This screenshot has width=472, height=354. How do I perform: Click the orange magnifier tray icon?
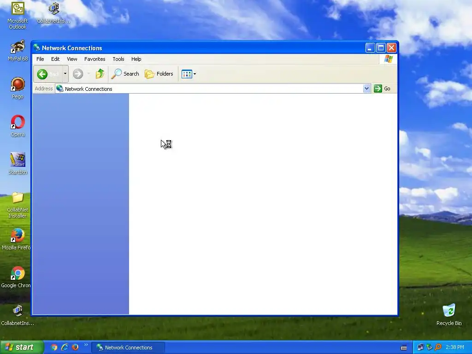click(x=438, y=348)
